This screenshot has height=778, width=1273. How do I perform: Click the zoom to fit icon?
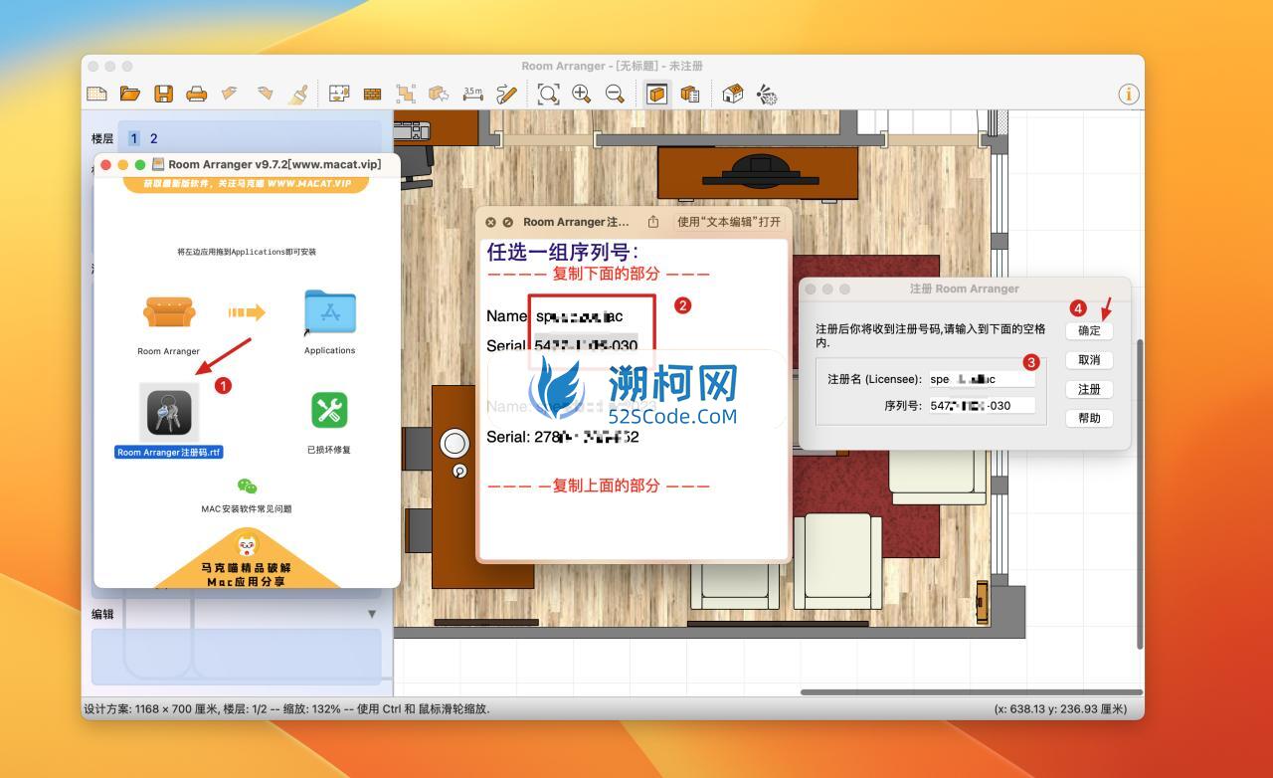[548, 94]
